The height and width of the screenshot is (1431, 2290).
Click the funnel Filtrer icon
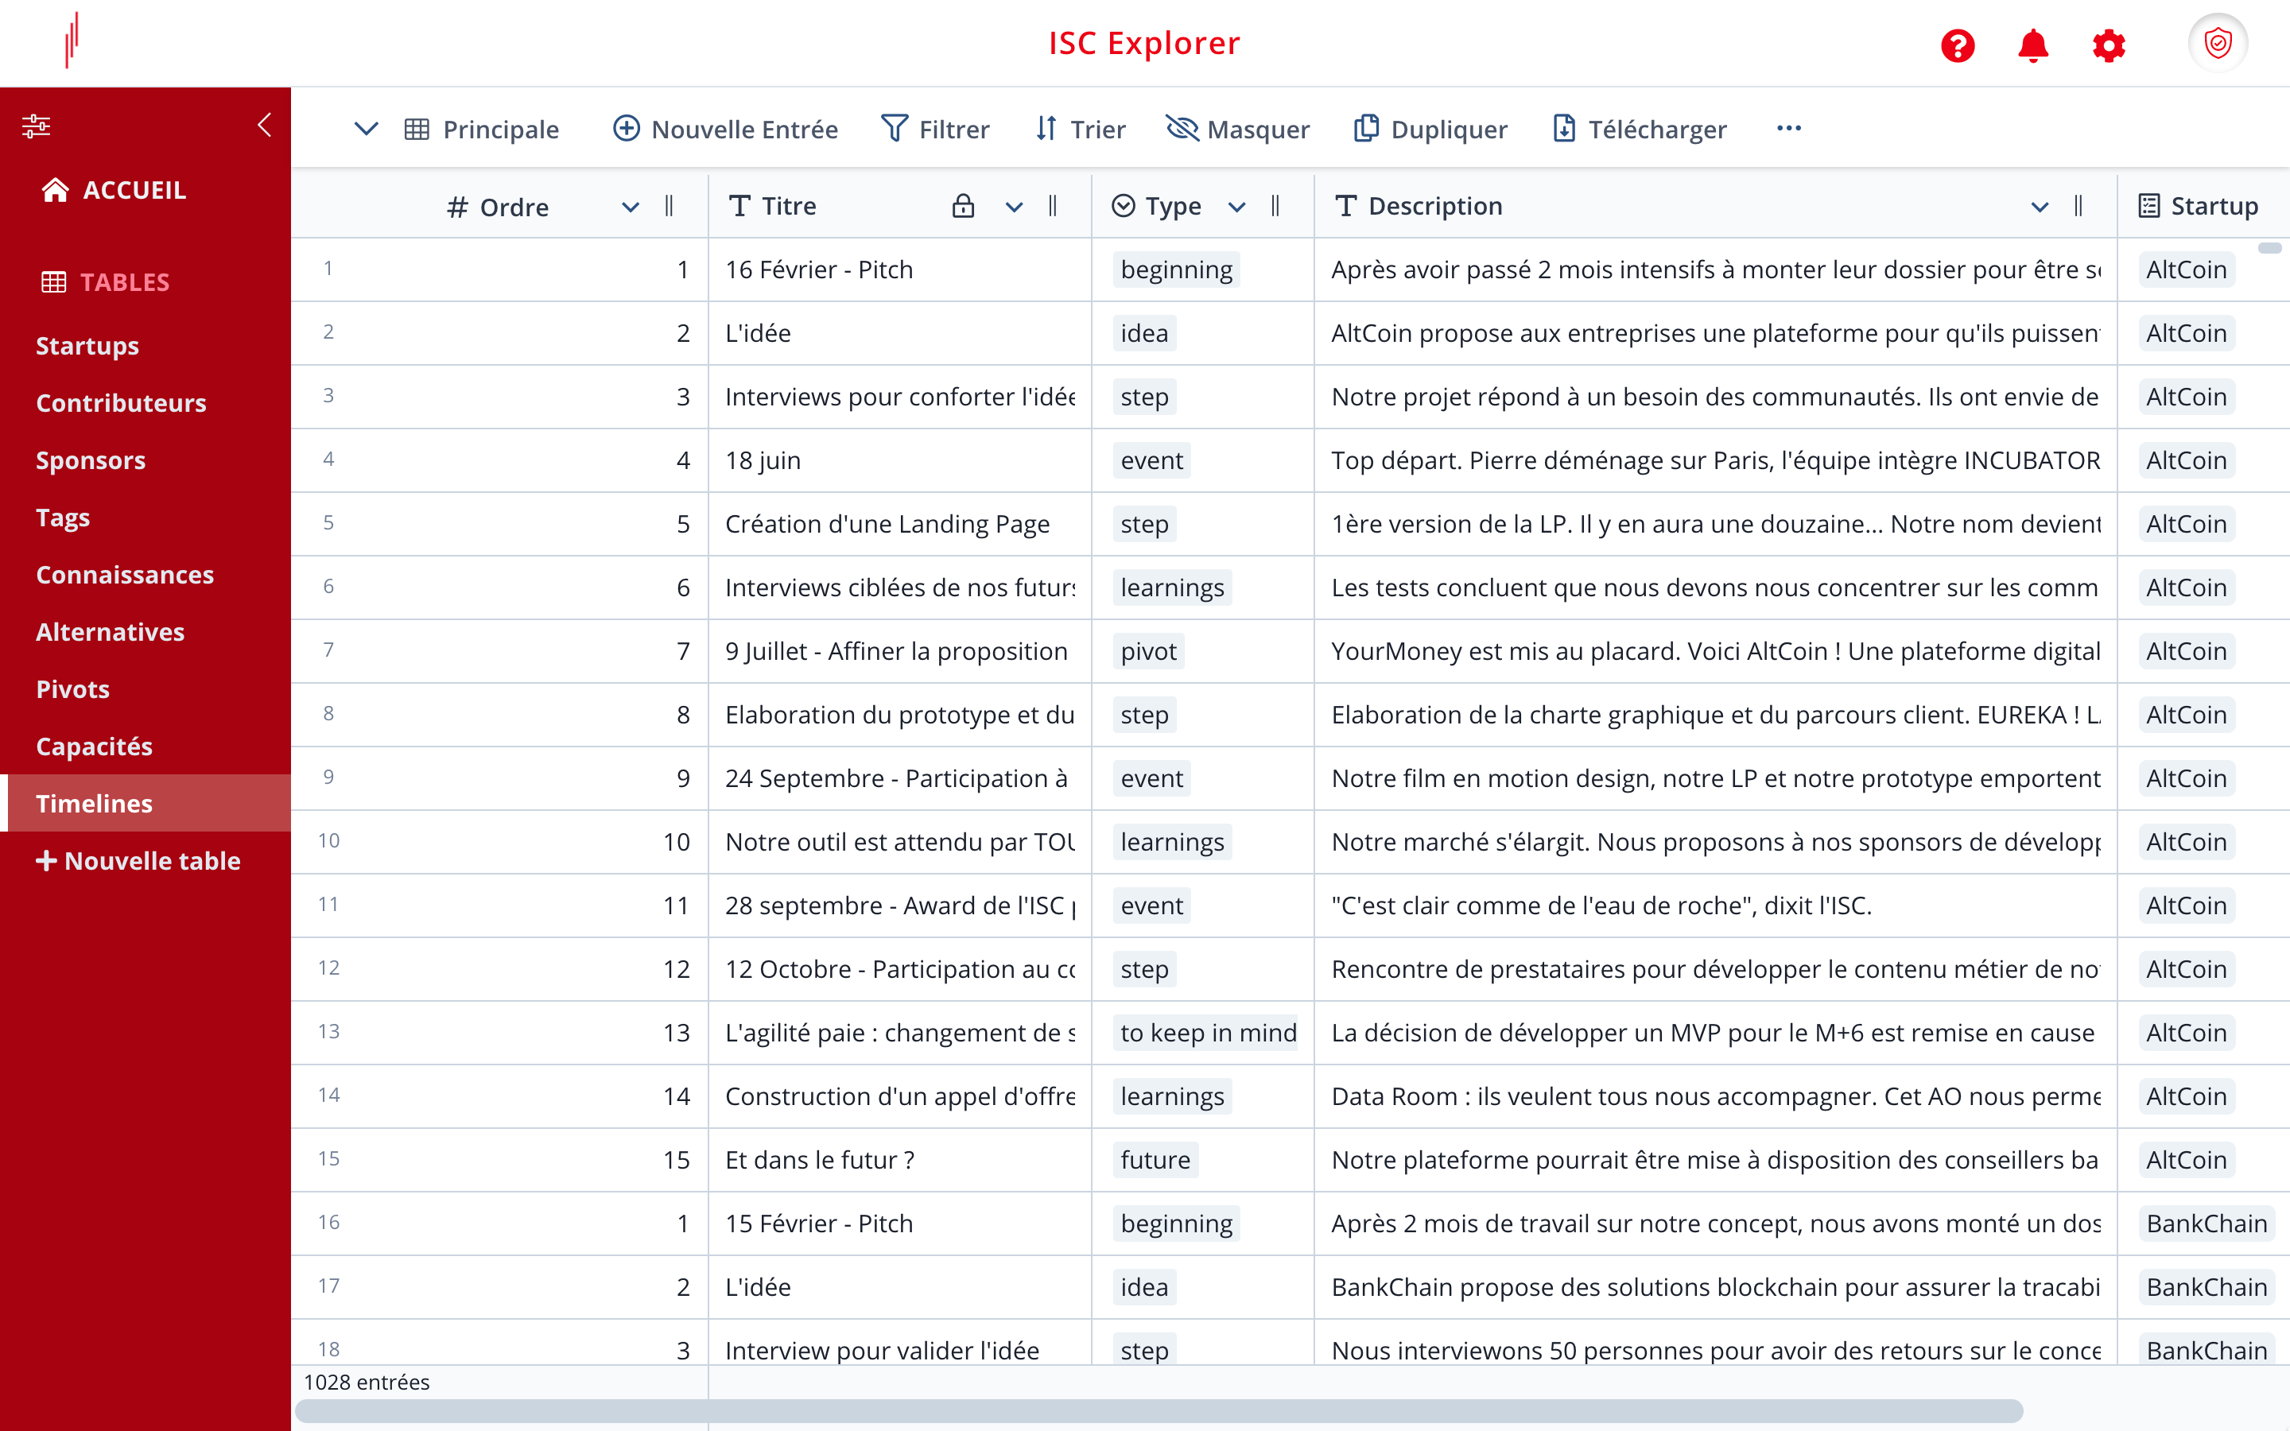(895, 129)
